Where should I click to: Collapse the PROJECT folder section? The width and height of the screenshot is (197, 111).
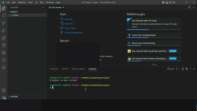point(27,12)
